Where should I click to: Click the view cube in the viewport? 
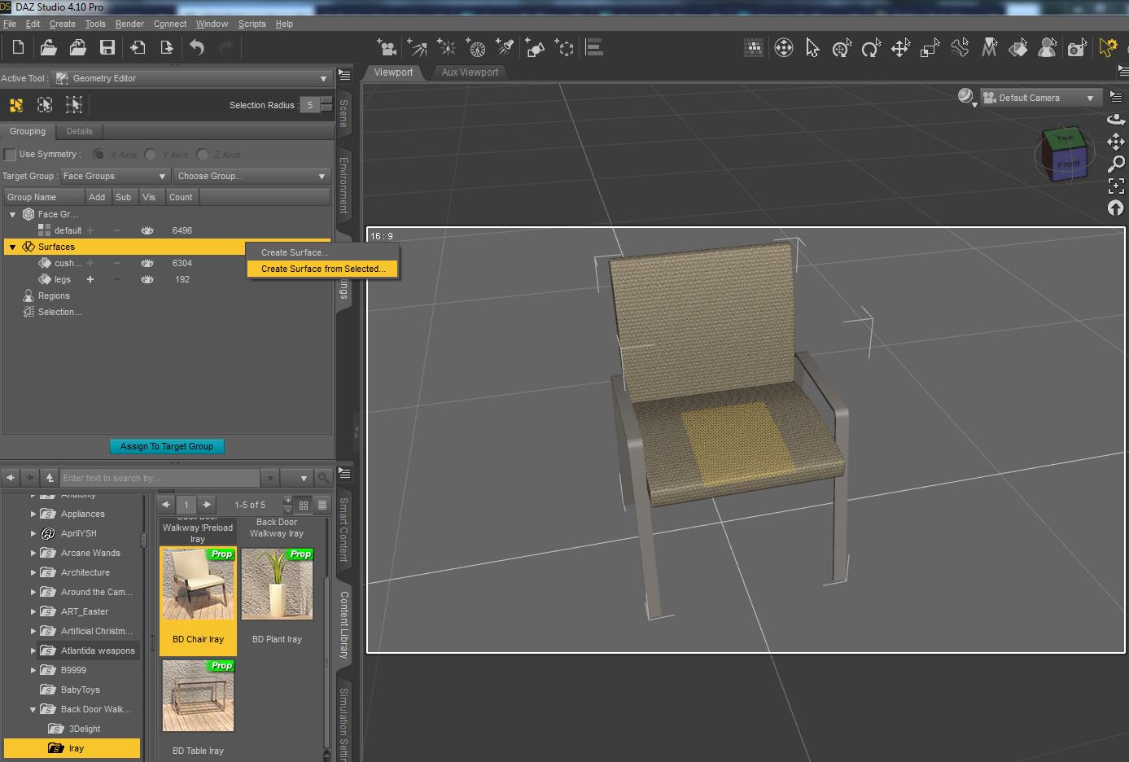point(1063,153)
